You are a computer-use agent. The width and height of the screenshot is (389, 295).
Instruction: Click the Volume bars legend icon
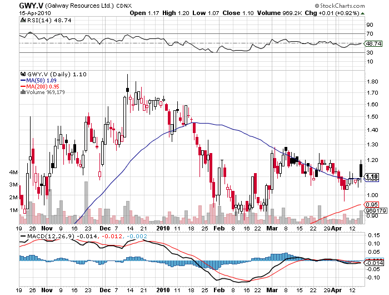[x=23, y=92]
